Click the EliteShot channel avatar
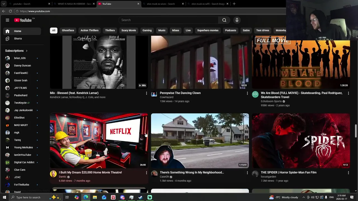Image resolution: width=358 pixels, height=201 pixels. click(x=8, y=118)
